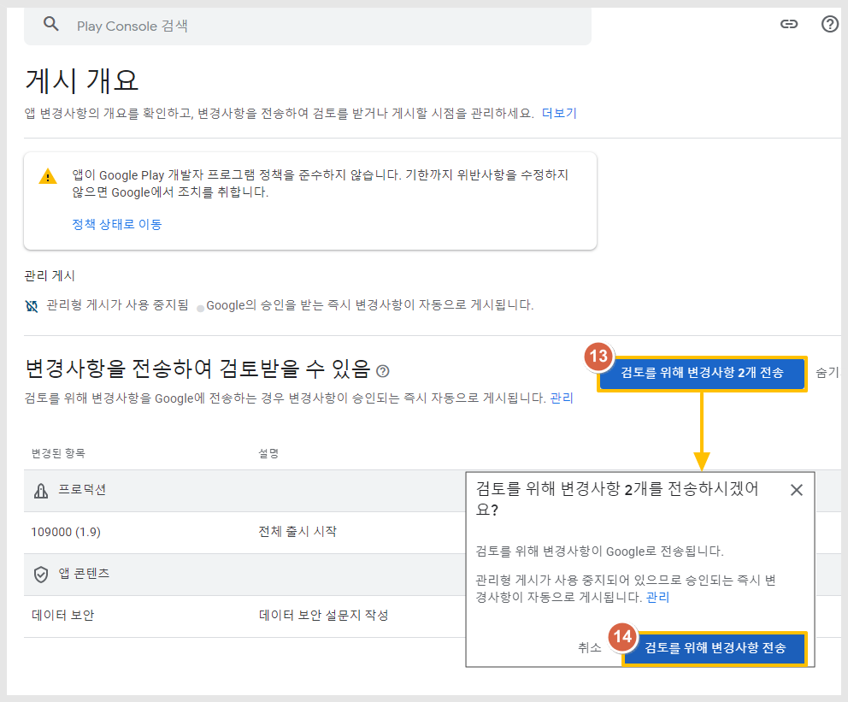Go to 정책 상태로 이동 link

pos(117,224)
